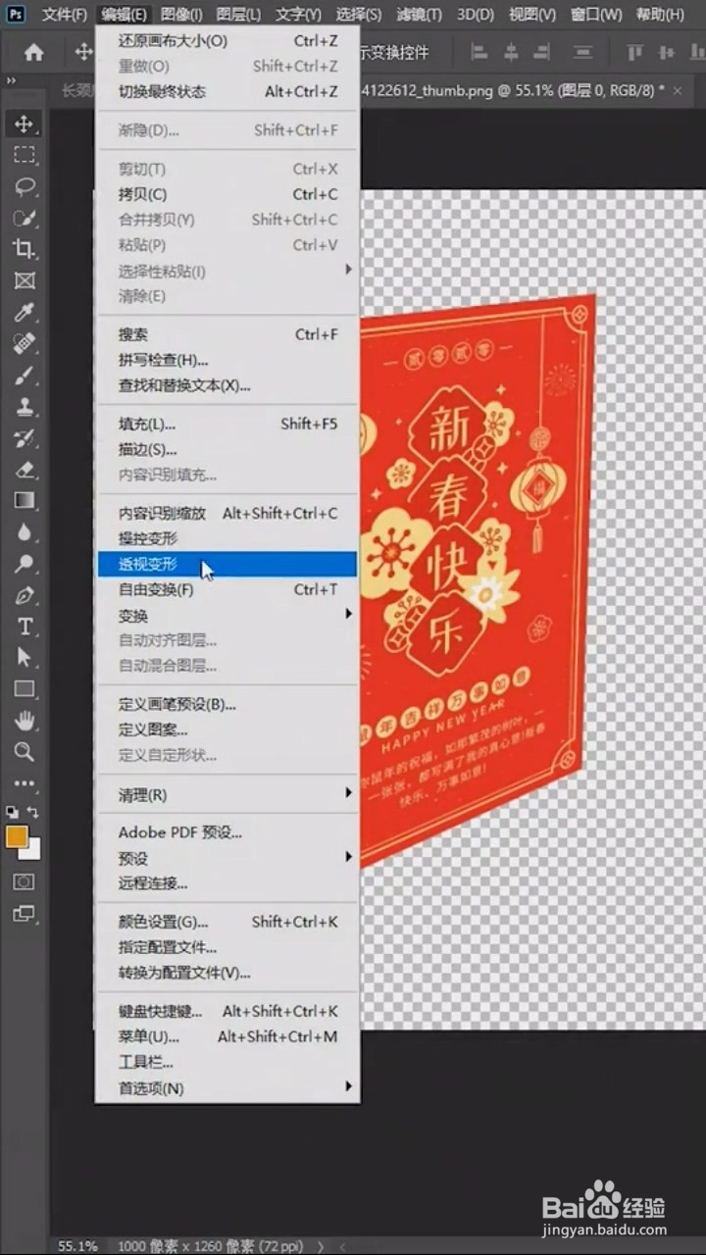Select the Zoom tool
Screen dimensions: 706x1255
pos(25,752)
